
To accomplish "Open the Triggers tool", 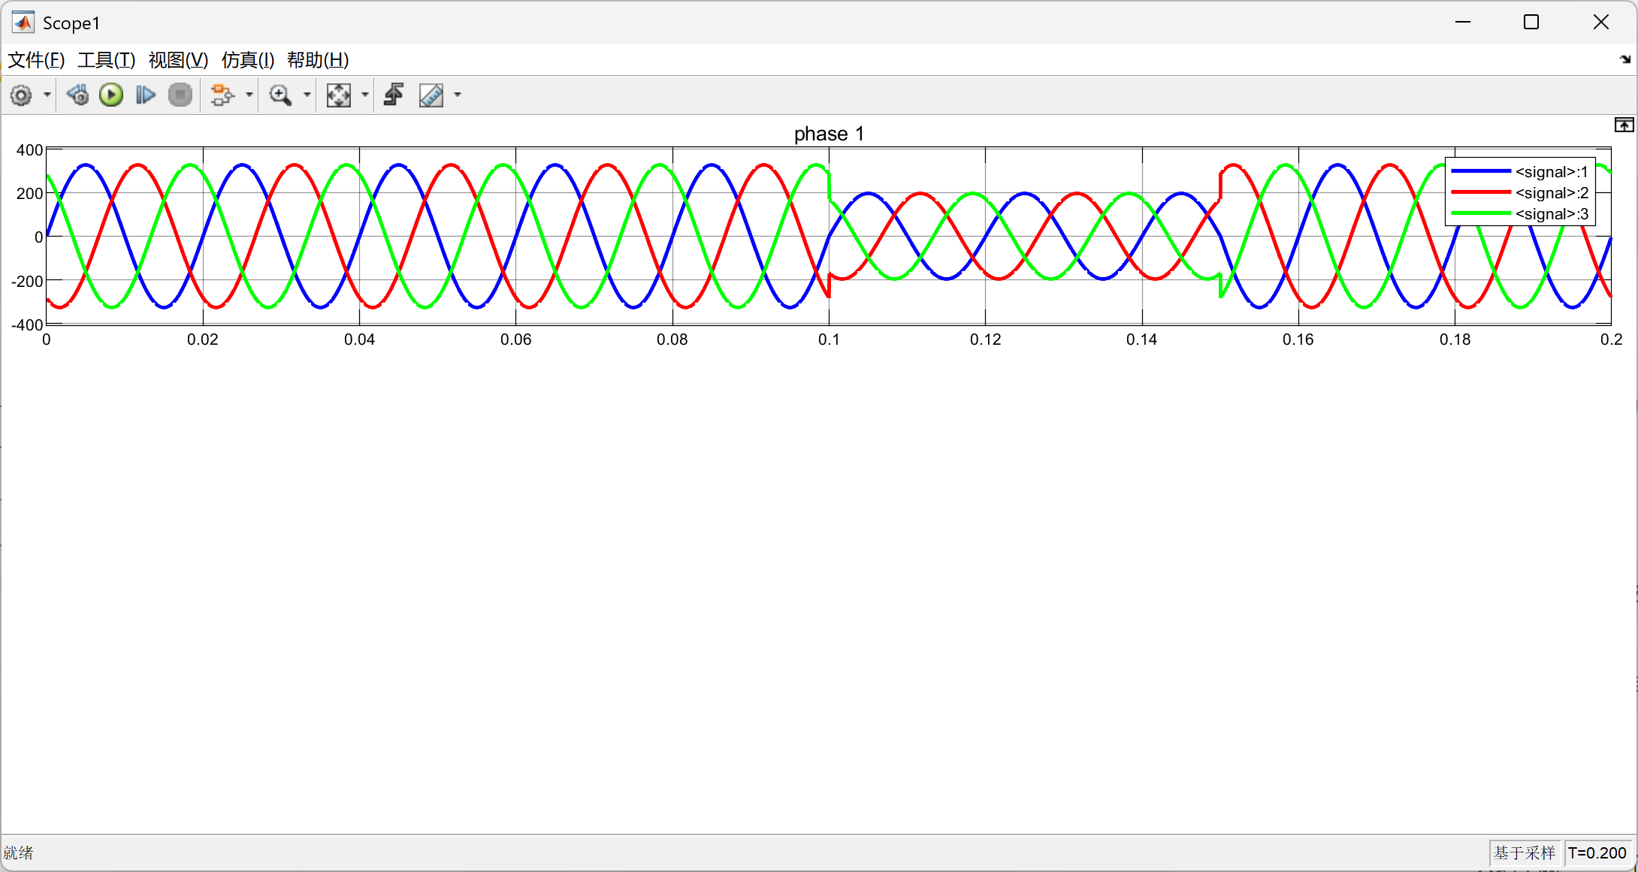I will (x=394, y=95).
